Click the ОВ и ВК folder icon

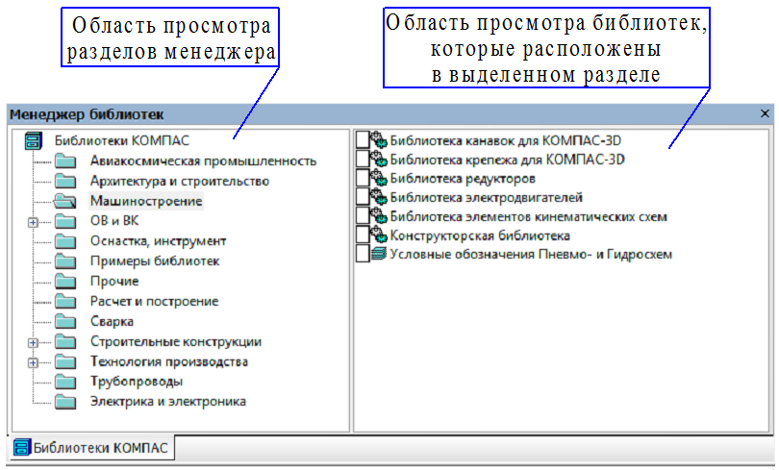tap(65, 221)
